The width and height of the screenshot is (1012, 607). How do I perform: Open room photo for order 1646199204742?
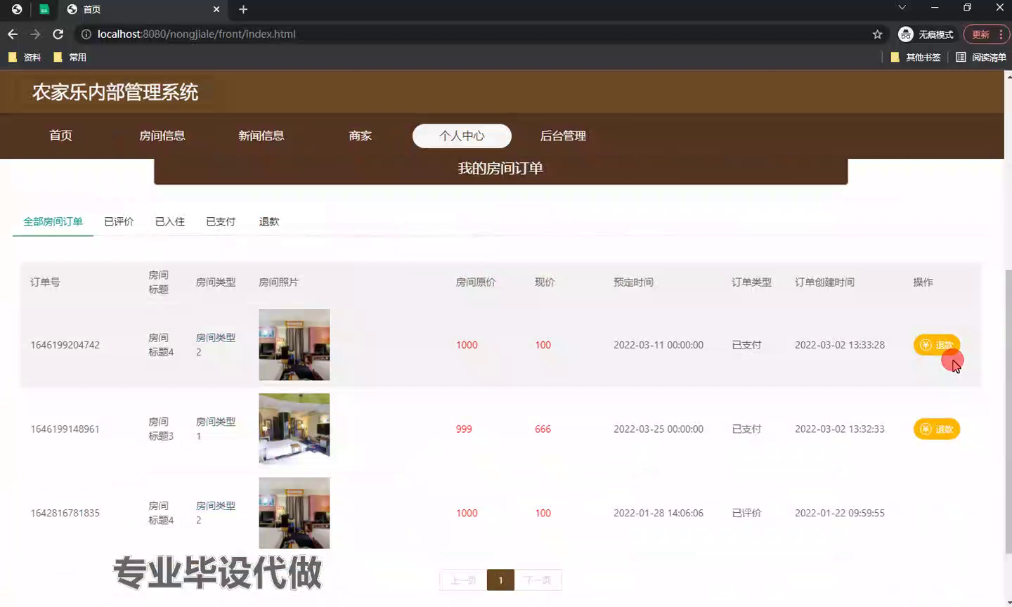pyautogui.click(x=294, y=345)
